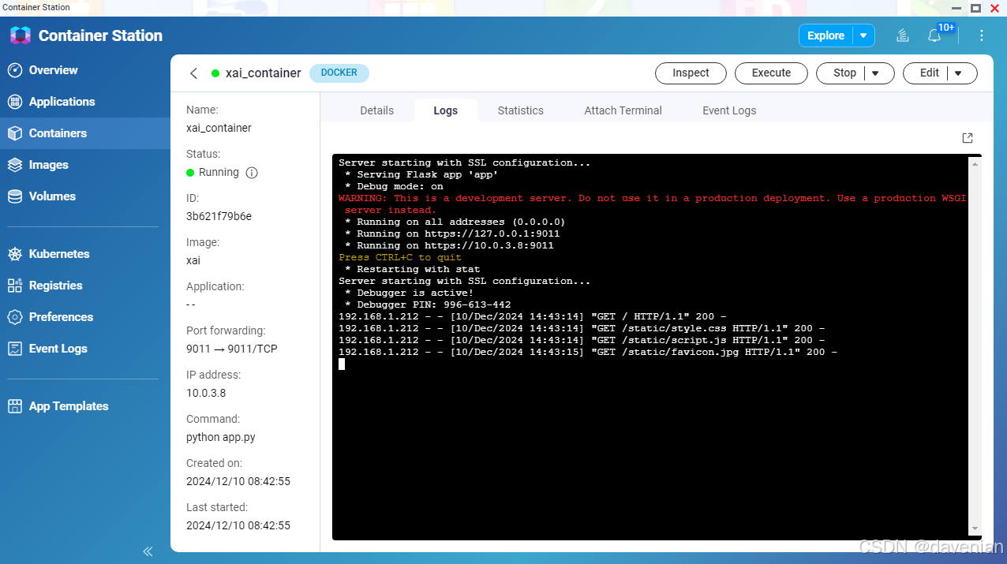Viewport: 1007px width, 564px height.
Task: Select the App Templates icon
Action: tap(14, 406)
